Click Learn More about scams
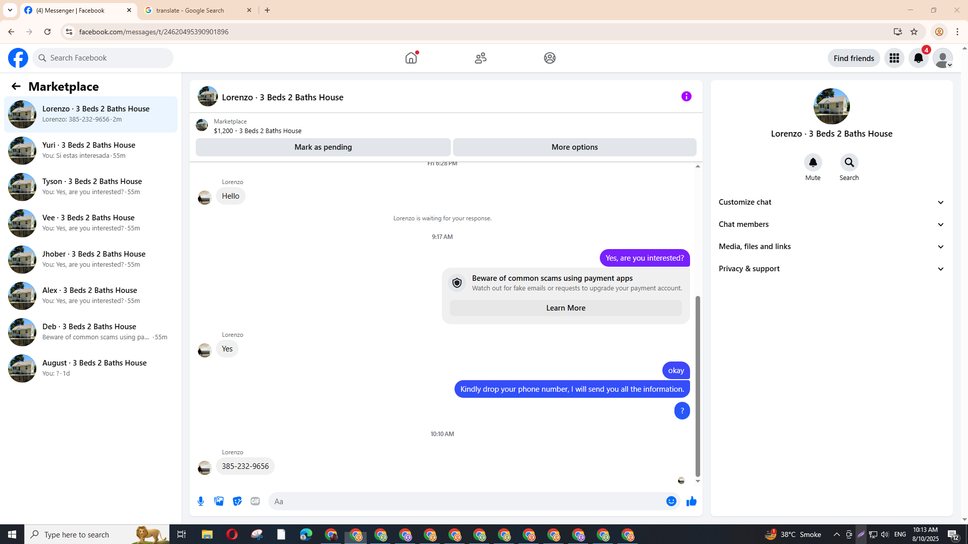This screenshot has height=544, width=968. [565, 308]
